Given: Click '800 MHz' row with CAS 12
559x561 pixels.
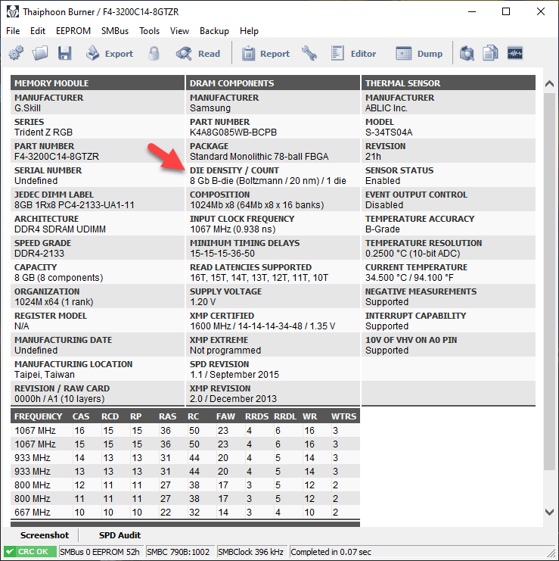Looking at the screenshot, I should click(185, 485).
